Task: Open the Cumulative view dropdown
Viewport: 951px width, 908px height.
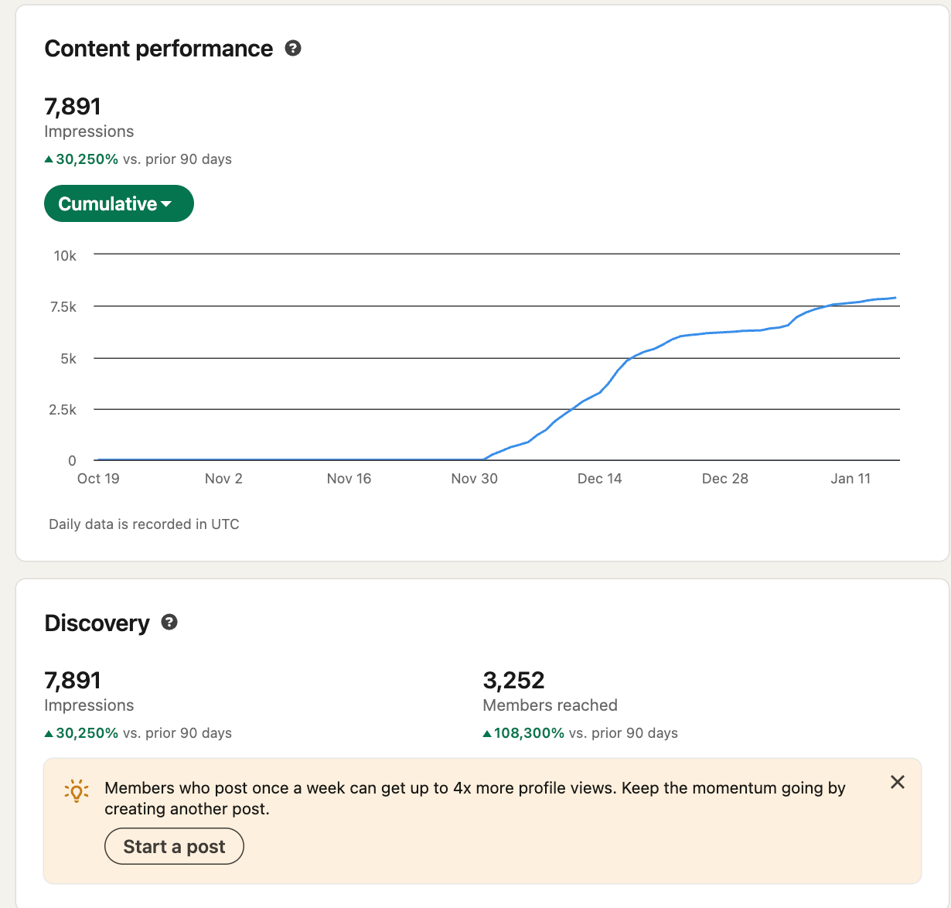Action: tap(118, 203)
